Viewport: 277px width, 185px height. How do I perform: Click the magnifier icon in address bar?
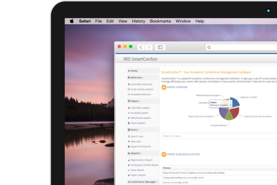pos(209,47)
